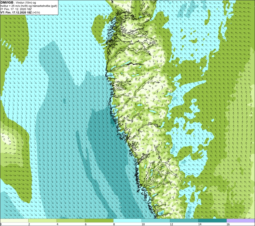
Task: Click legend tick label '2'
Action: [x=29, y=224]
